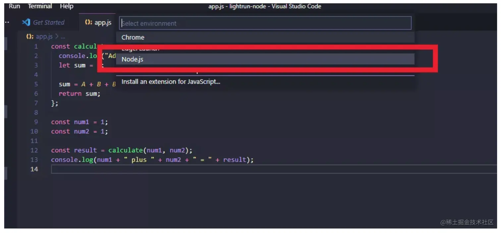Click the VS Code icon on Get Started tab
The height and width of the screenshot is (233, 501).
click(26, 22)
